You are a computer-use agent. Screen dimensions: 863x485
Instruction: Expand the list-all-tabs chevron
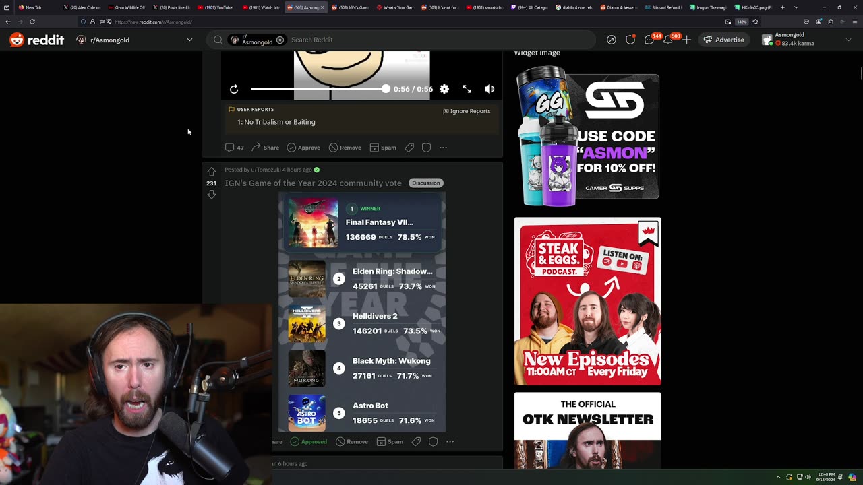[x=796, y=7]
